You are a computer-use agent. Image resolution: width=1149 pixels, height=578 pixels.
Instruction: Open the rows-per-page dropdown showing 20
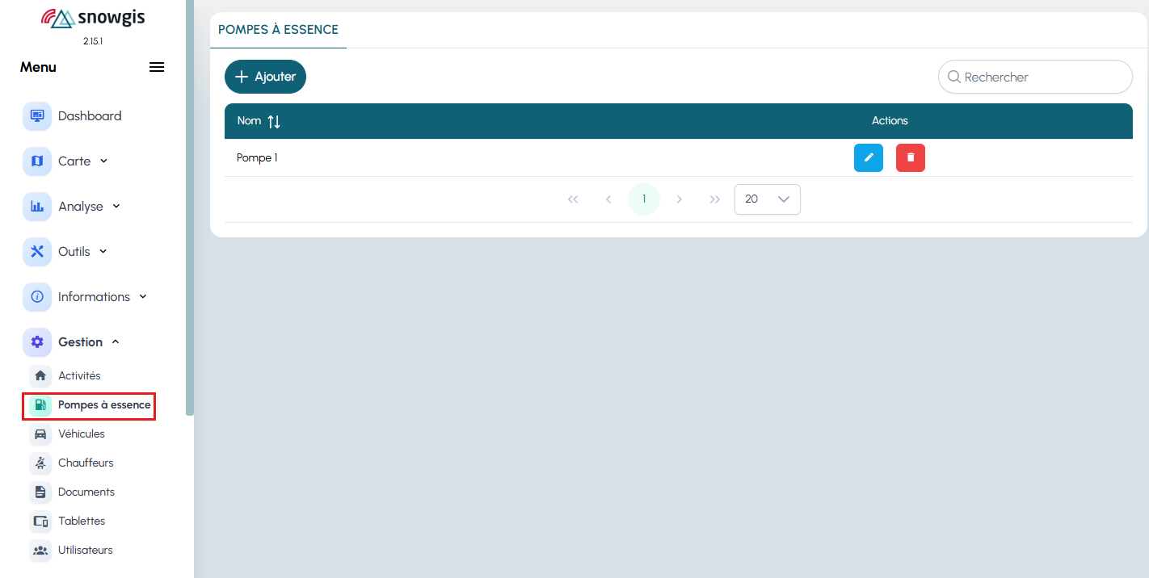(767, 199)
